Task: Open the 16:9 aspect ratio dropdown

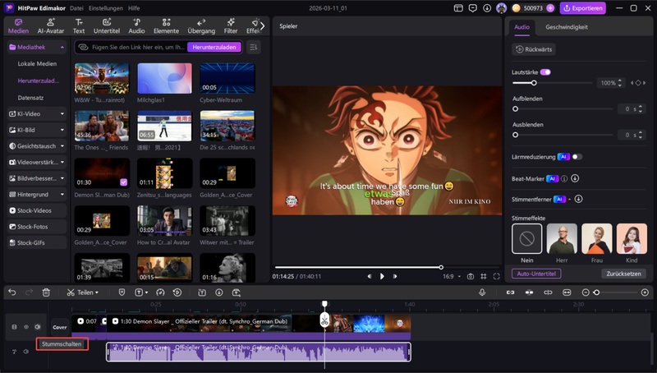Action: [x=451, y=277]
